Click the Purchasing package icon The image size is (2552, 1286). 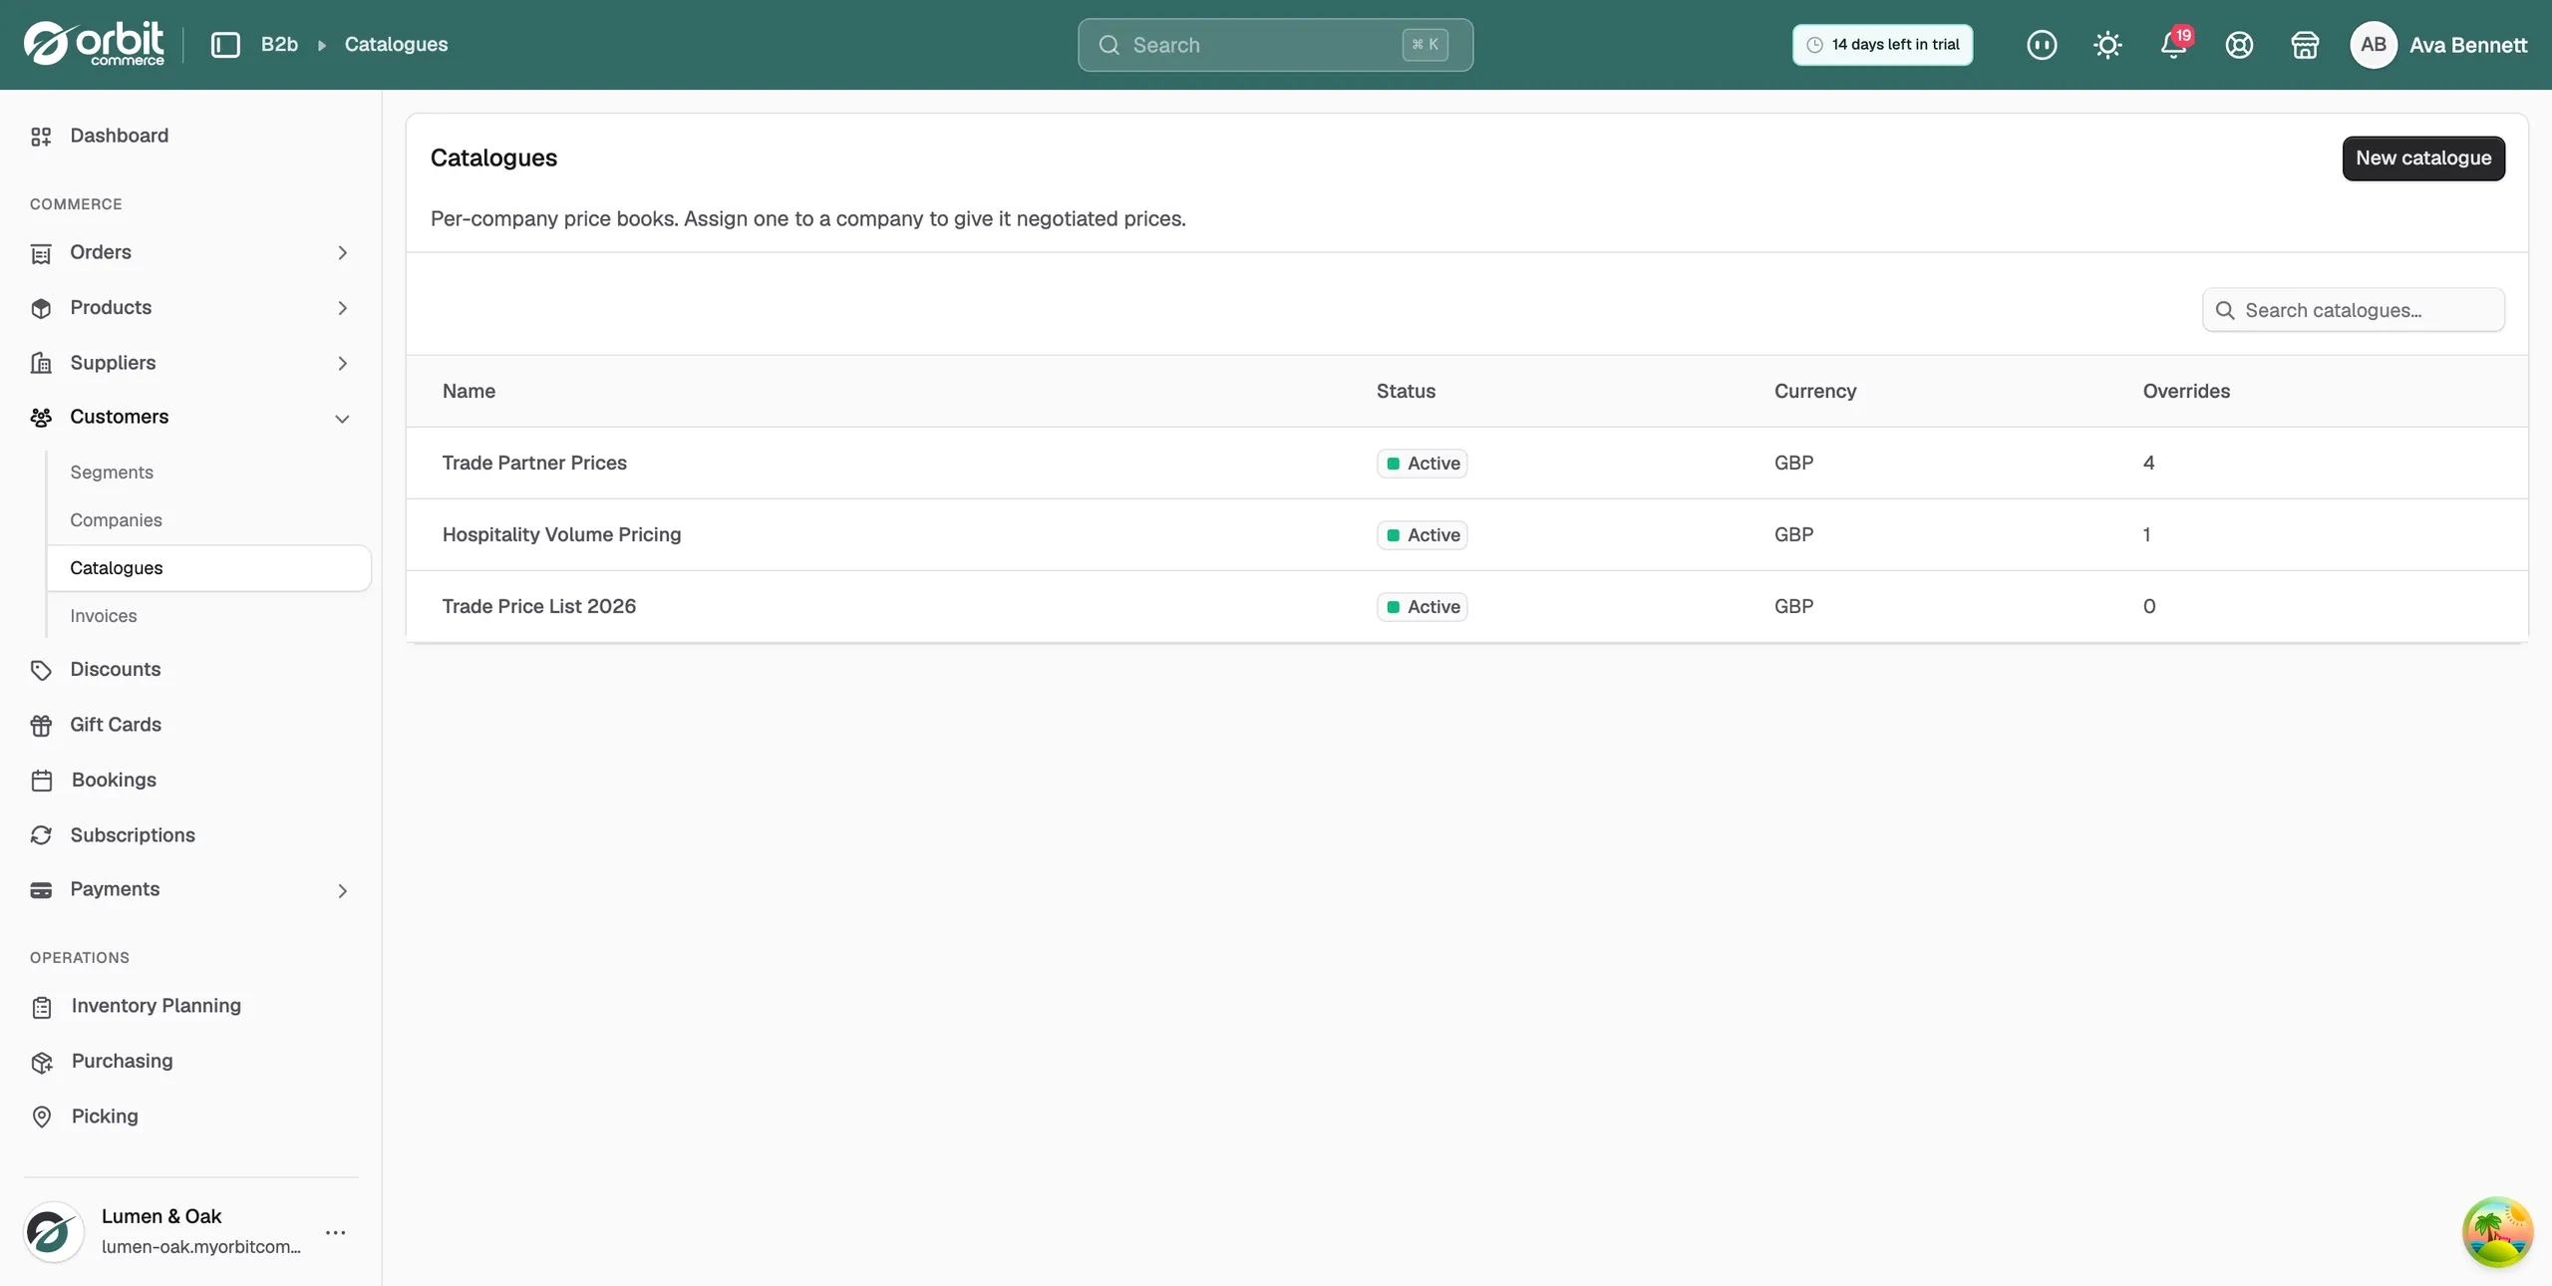(x=41, y=1062)
